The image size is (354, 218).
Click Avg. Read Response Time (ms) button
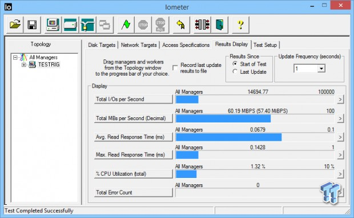point(133,137)
